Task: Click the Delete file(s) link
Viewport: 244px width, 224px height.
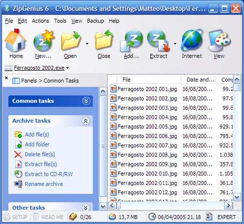Action: click(40, 154)
